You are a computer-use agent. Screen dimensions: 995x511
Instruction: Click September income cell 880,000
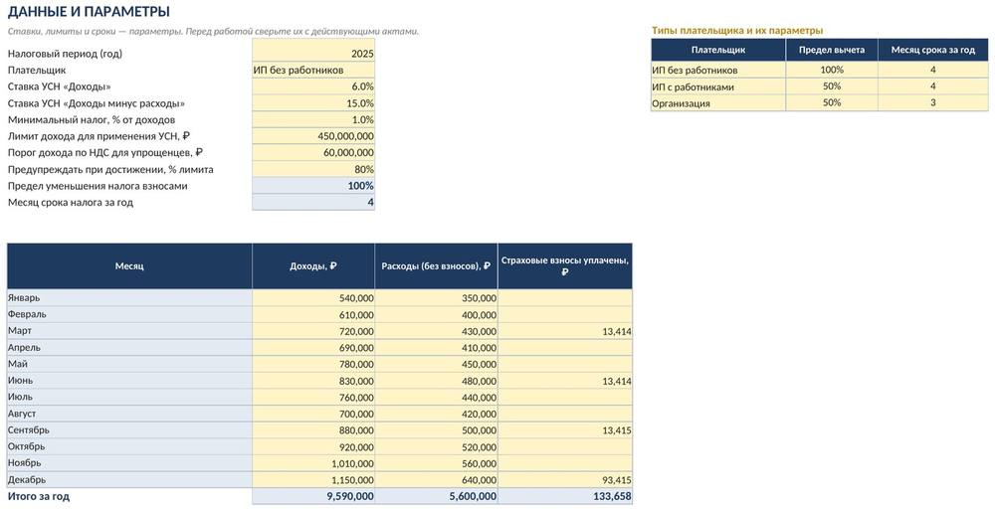pyautogui.click(x=313, y=429)
